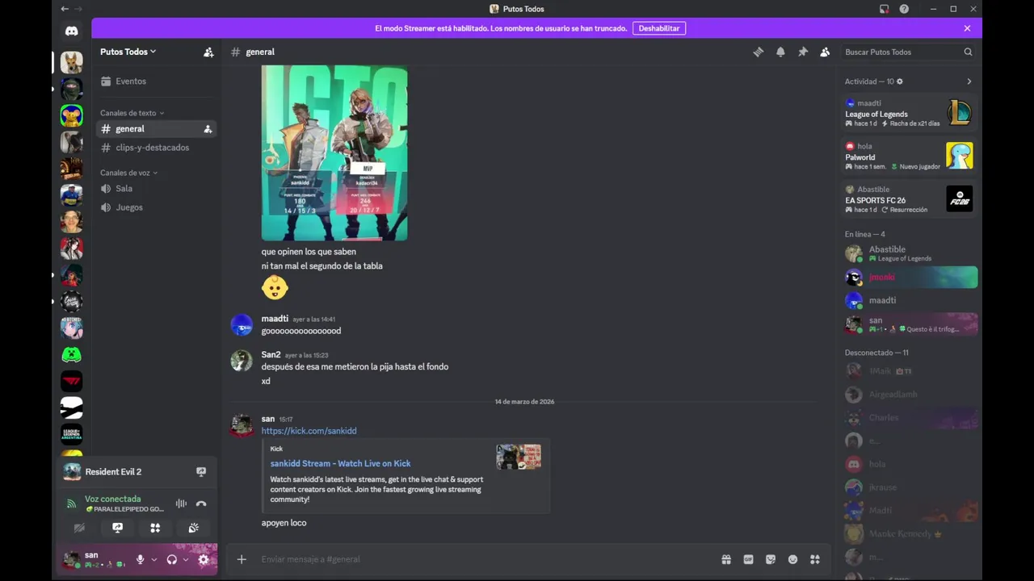1034x581 pixels.
Task: Invite people icon beside server name
Action: tap(208, 52)
